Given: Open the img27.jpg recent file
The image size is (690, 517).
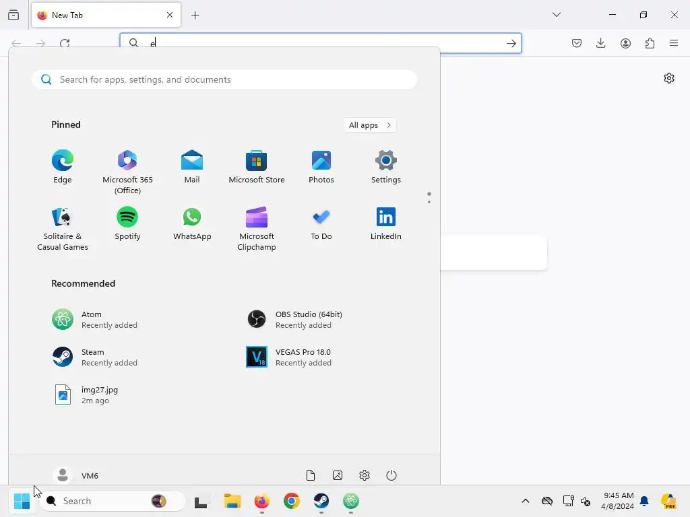Looking at the screenshot, I should pos(86,394).
